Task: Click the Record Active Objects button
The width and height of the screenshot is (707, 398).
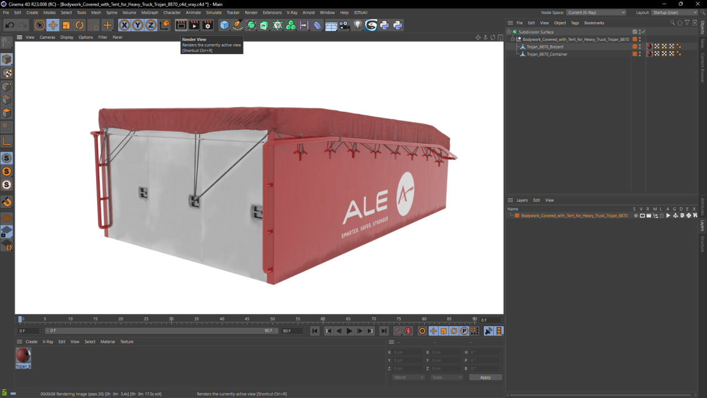Action: point(398,331)
